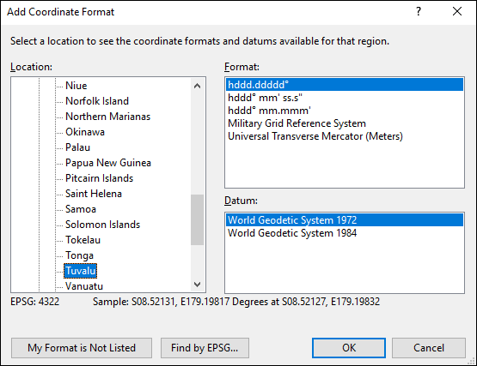Open the Find by EPSG dialog
This screenshot has width=477, height=366.
(205, 348)
